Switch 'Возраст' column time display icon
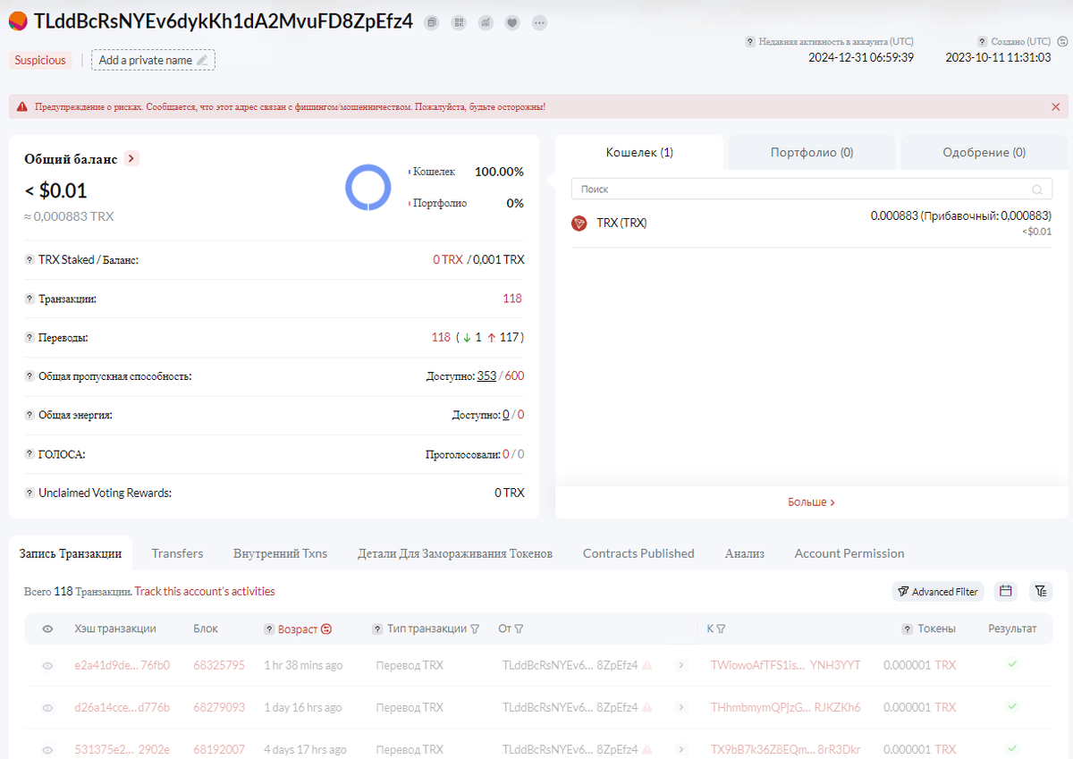Viewport: 1073px width, 759px height. pos(326,629)
